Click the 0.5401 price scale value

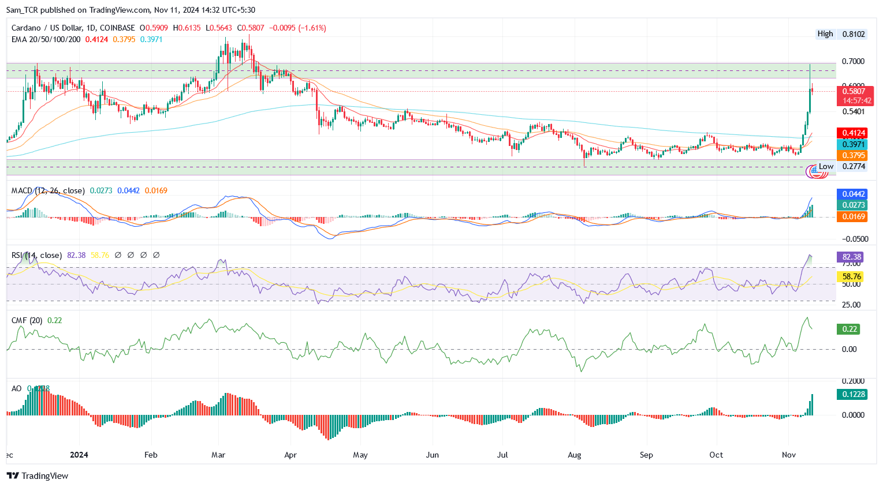pos(853,111)
